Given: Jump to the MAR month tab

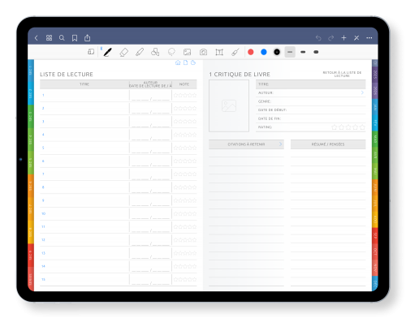Looking at the screenshot, I should (x=375, y=140).
